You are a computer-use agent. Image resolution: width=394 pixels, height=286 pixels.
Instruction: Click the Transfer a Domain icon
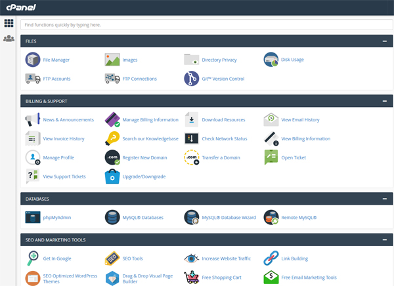click(x=192, y=157)
